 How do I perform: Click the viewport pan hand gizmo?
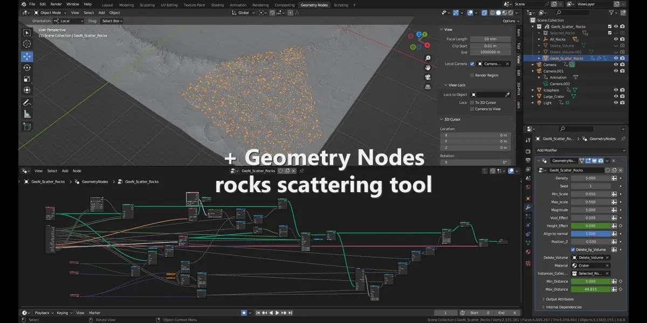[x=428, y=67]
